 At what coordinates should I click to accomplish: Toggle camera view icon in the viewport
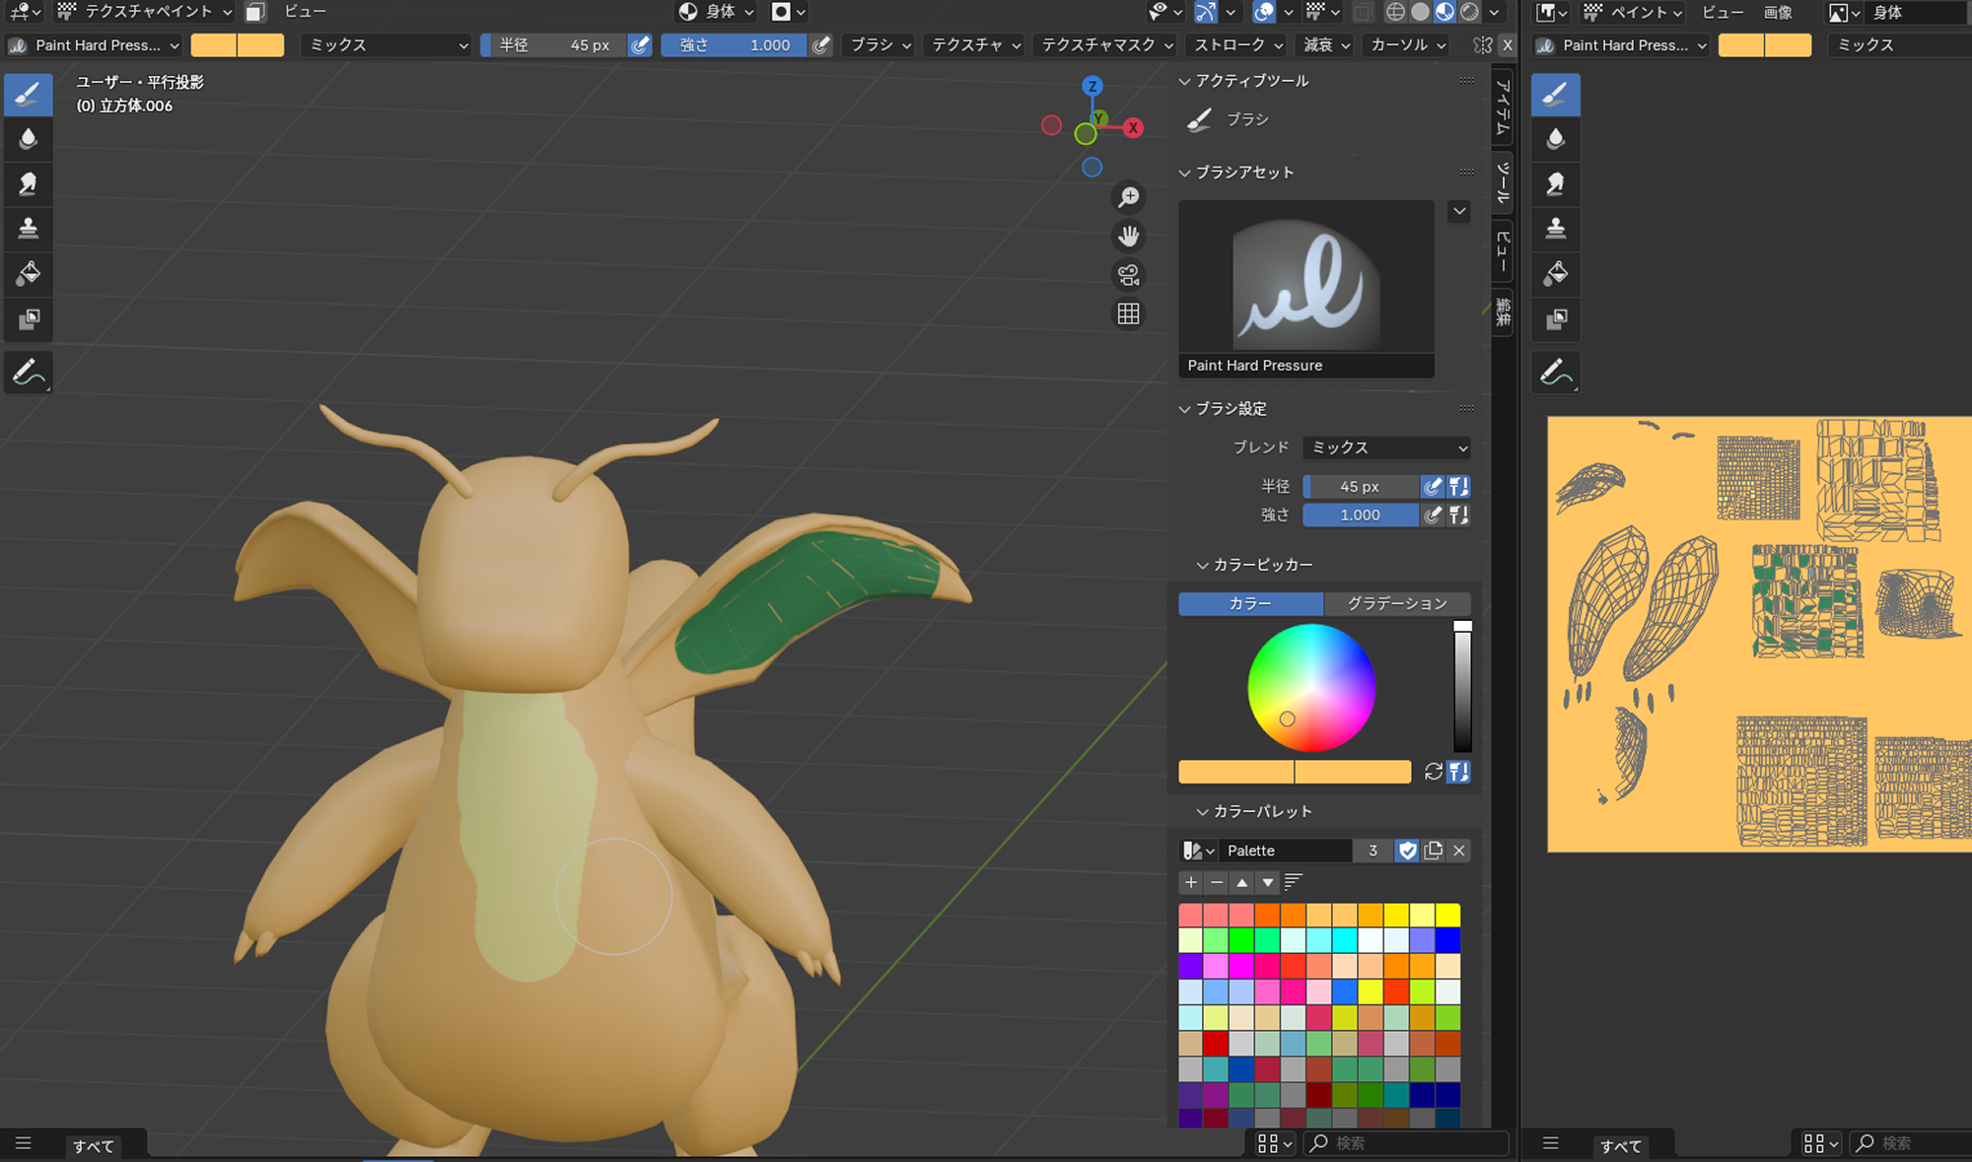pyautogui.click(x=1129, y=275)
